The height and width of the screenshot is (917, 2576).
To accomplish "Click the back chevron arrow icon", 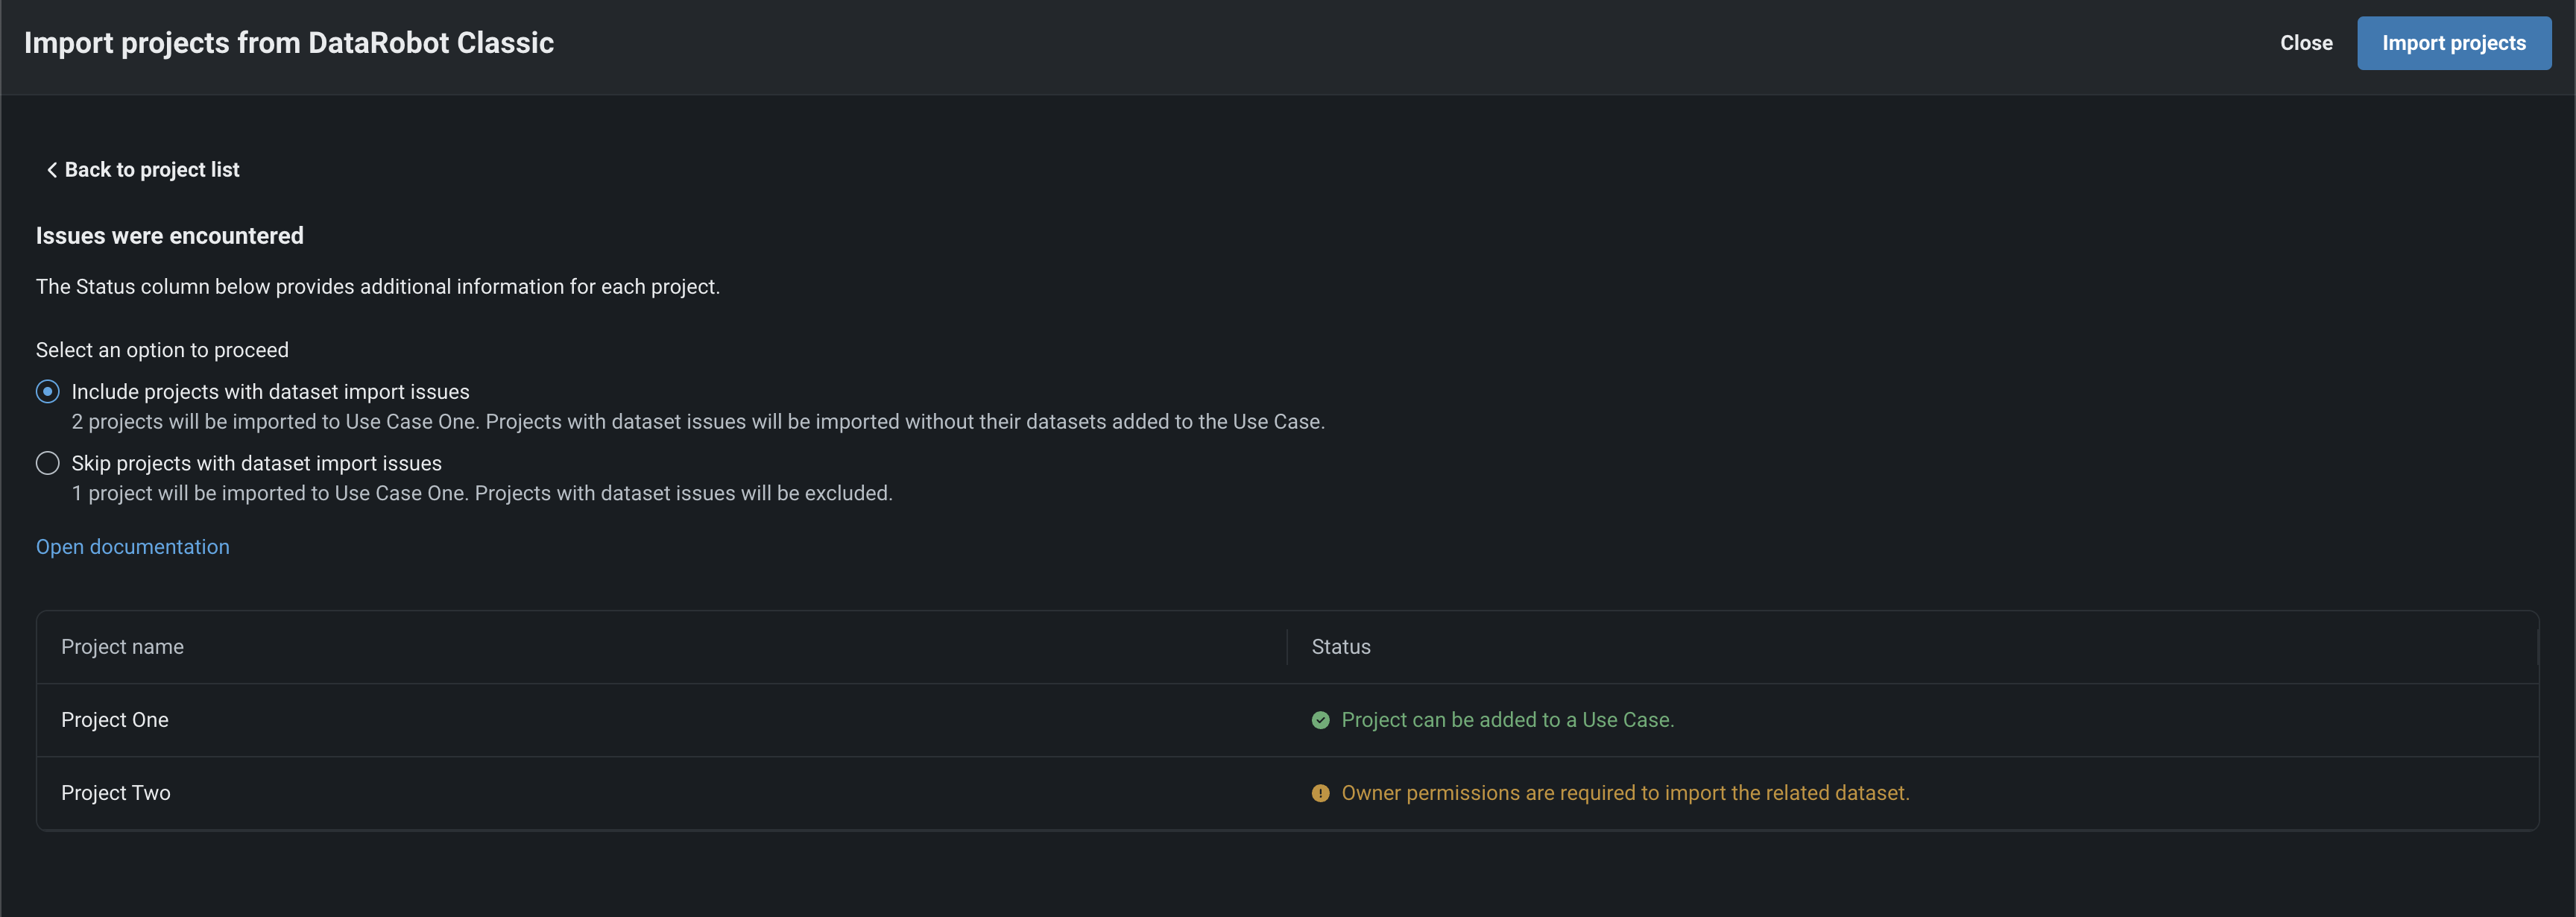I will (52, 170).
